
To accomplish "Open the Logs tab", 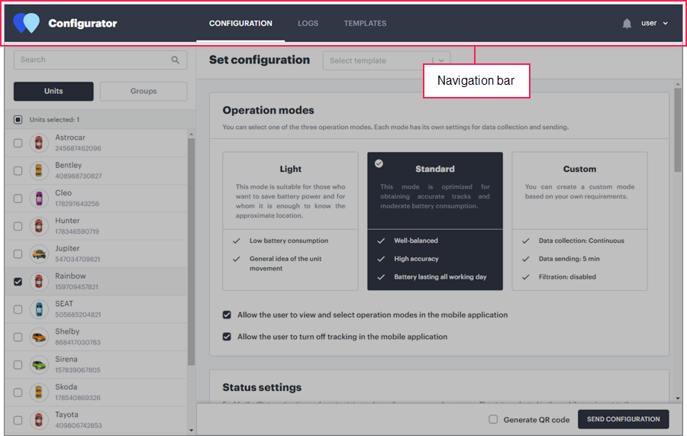I will pyautogui.click(x=308, y=23).
